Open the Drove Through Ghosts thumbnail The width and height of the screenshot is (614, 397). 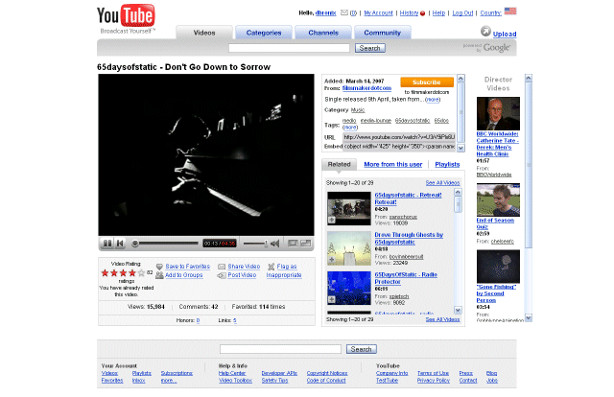coord(349,248)
